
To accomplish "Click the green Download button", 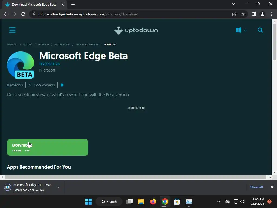I will click(48, 147).
